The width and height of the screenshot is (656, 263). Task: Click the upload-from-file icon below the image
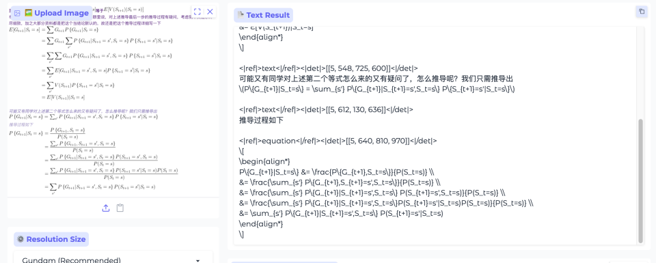click(106, 208)
